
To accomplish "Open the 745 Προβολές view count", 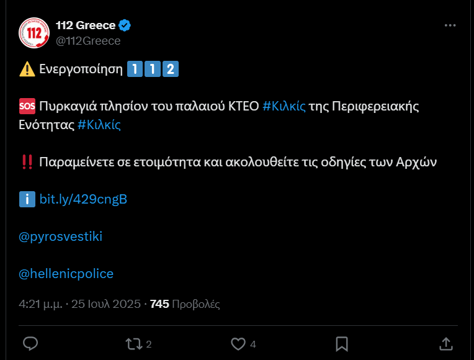I will coord(185,304).
